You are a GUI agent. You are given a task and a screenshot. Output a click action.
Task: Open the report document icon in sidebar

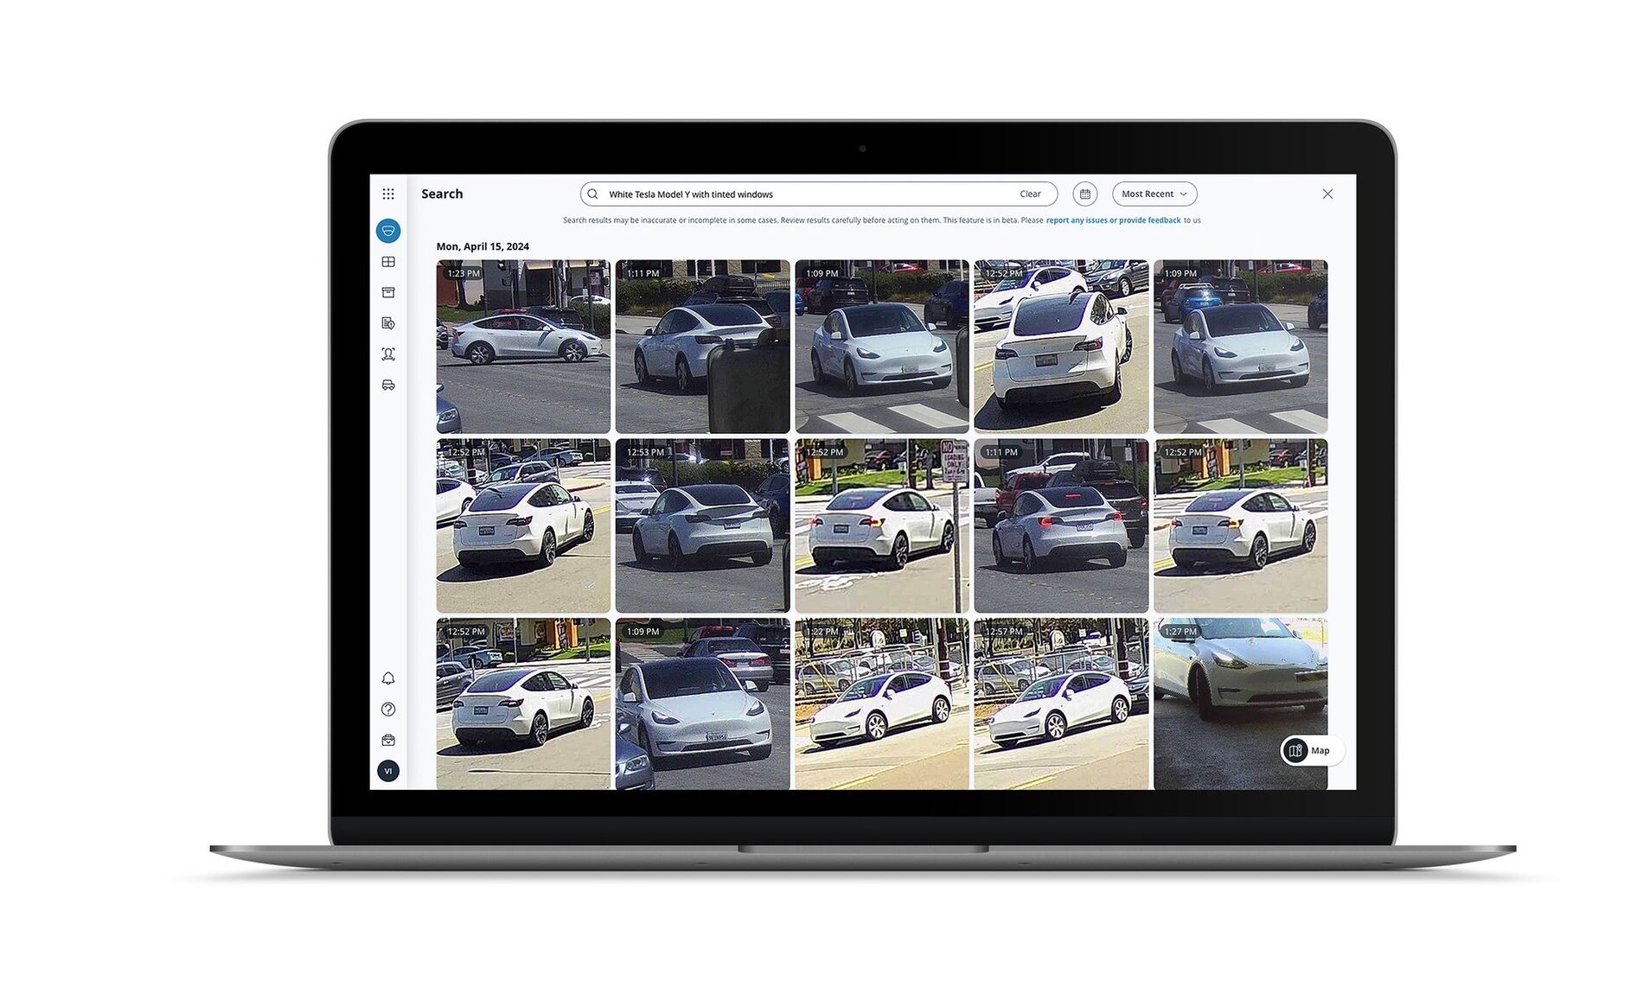coord(388,323)
